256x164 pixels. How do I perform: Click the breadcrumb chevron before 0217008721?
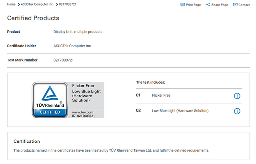[57, 4]
